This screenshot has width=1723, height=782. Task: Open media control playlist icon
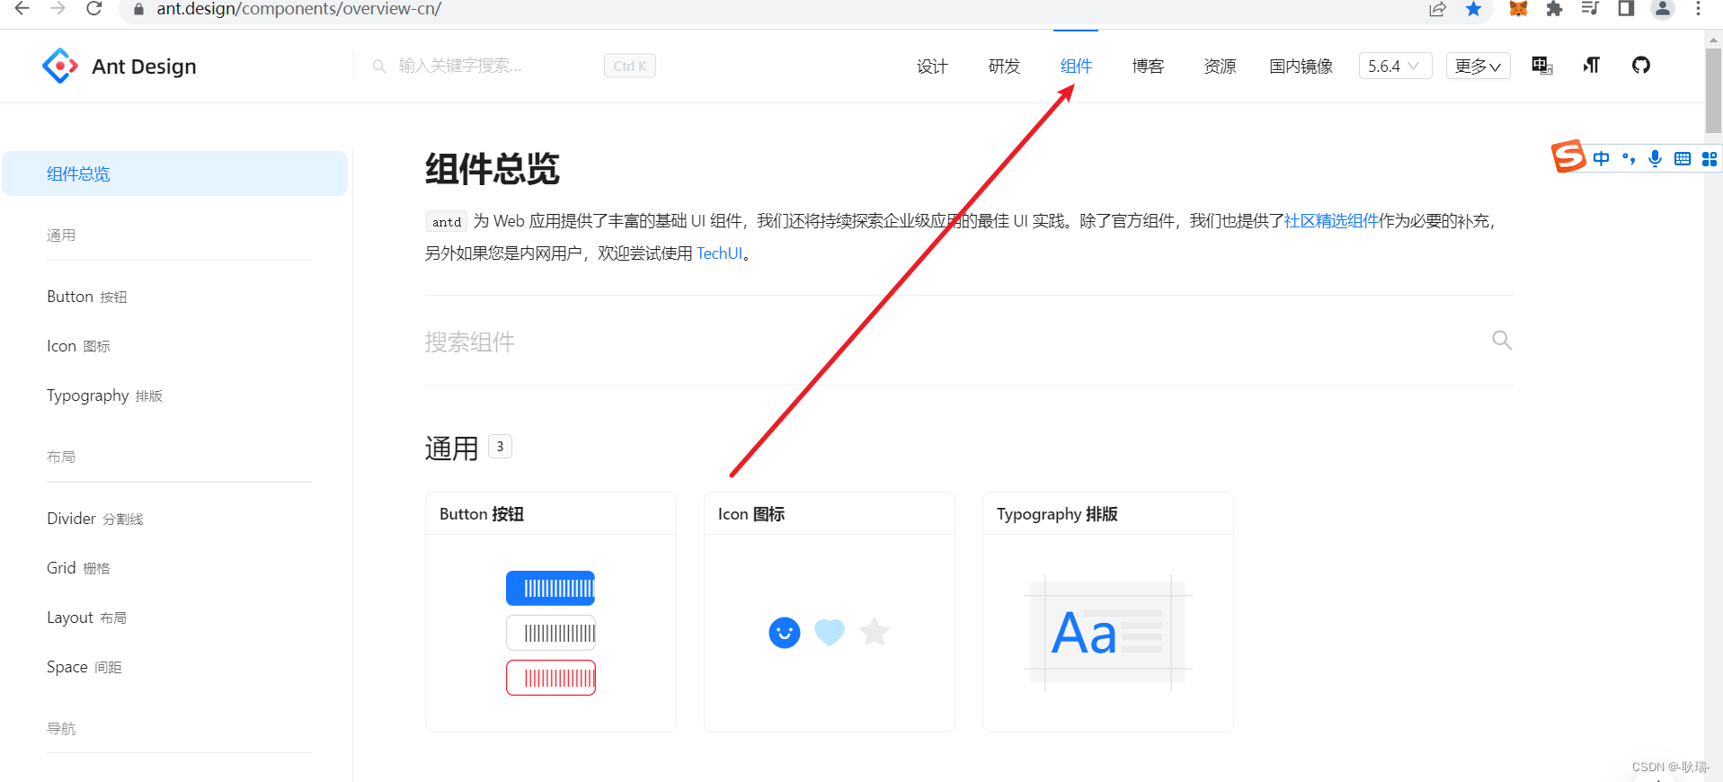click(x=1590, y=9)
